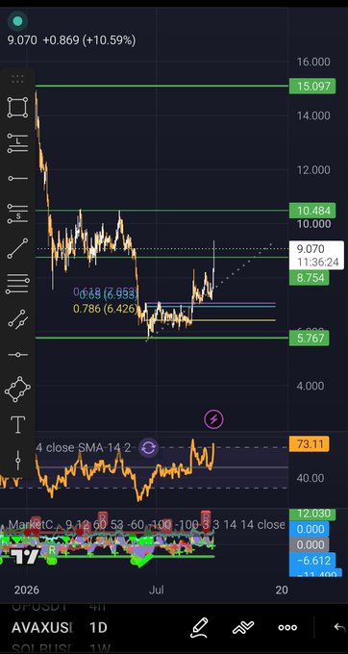Select the Text tool
The width and height of the screenshot is (348, 654).
17,425
